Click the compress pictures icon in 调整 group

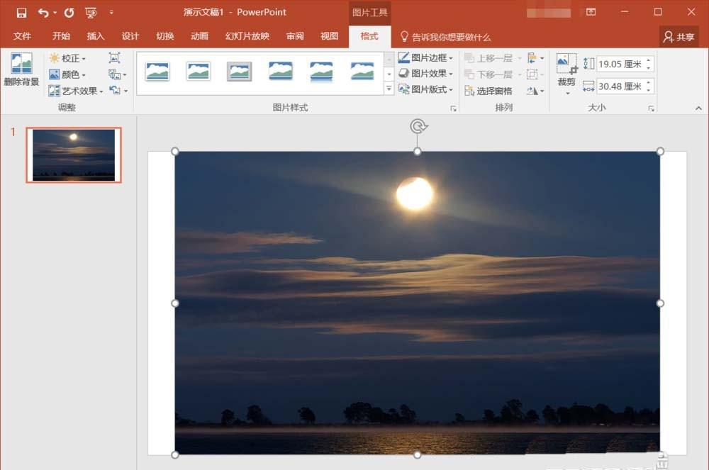coord(114,58)
